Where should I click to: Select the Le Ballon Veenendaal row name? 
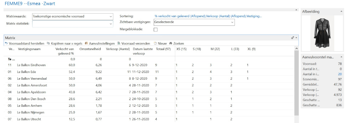click(32, 79)
